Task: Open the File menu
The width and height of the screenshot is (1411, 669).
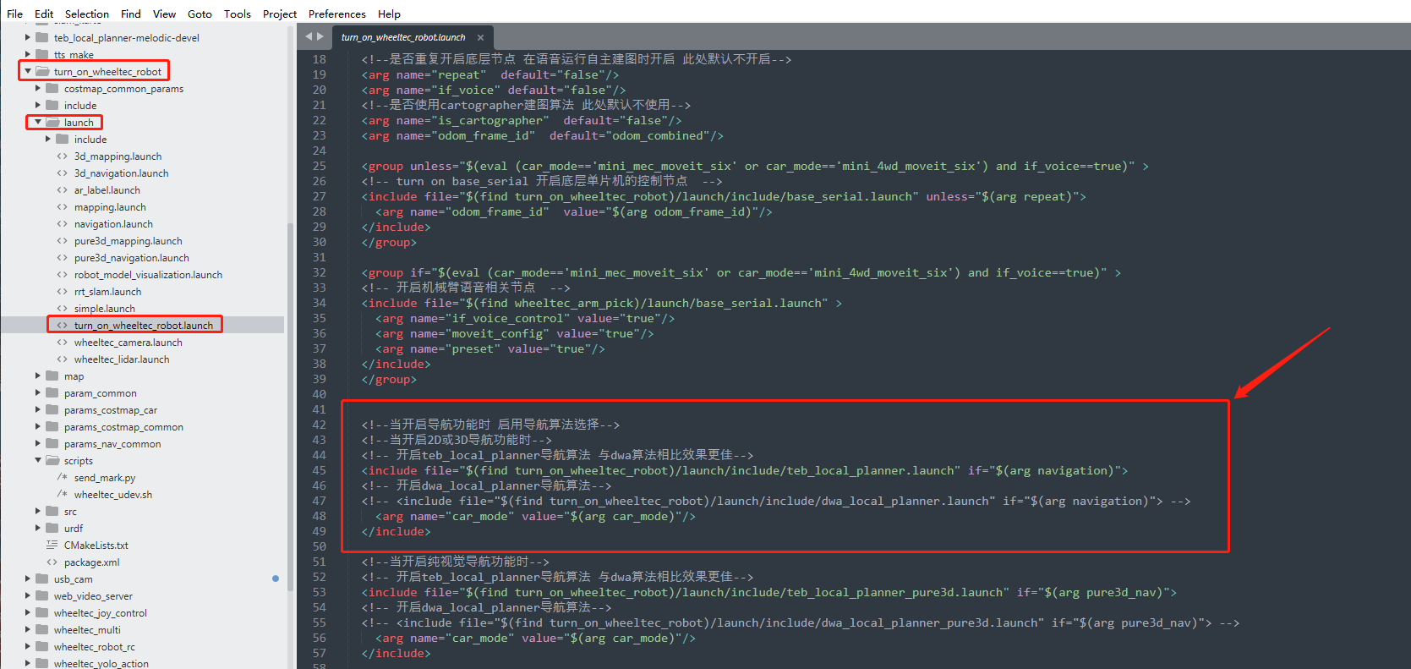Action: click(x=14, y=14)
